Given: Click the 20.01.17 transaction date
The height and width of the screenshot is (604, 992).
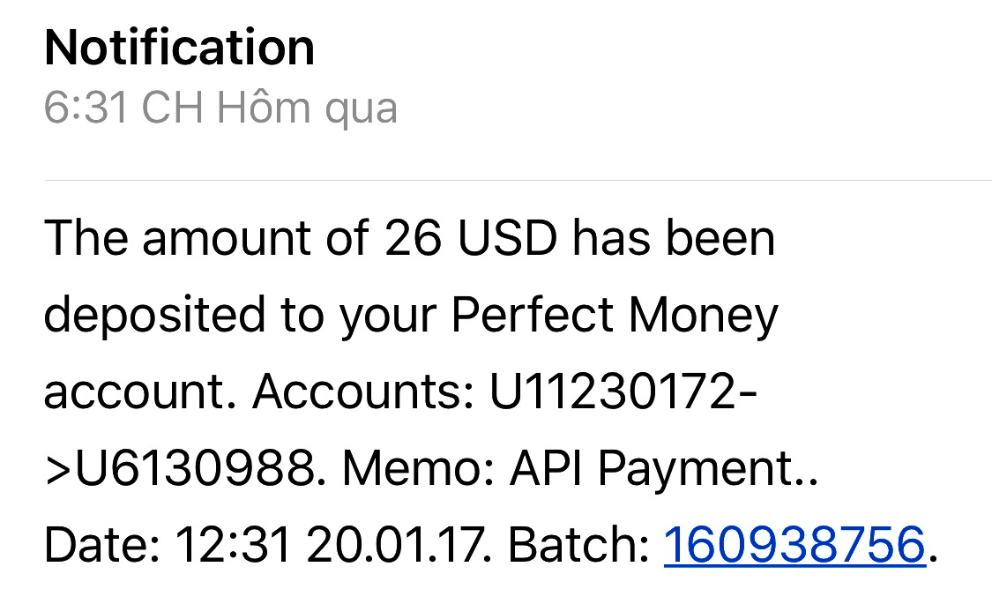Looking at the screenshot, I should (x=395, y=545).
